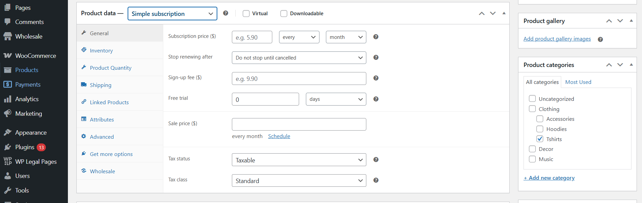Screen dimensions: 642x203
Task: Click the WP Legal Pages icon
Action: (7, 161)
